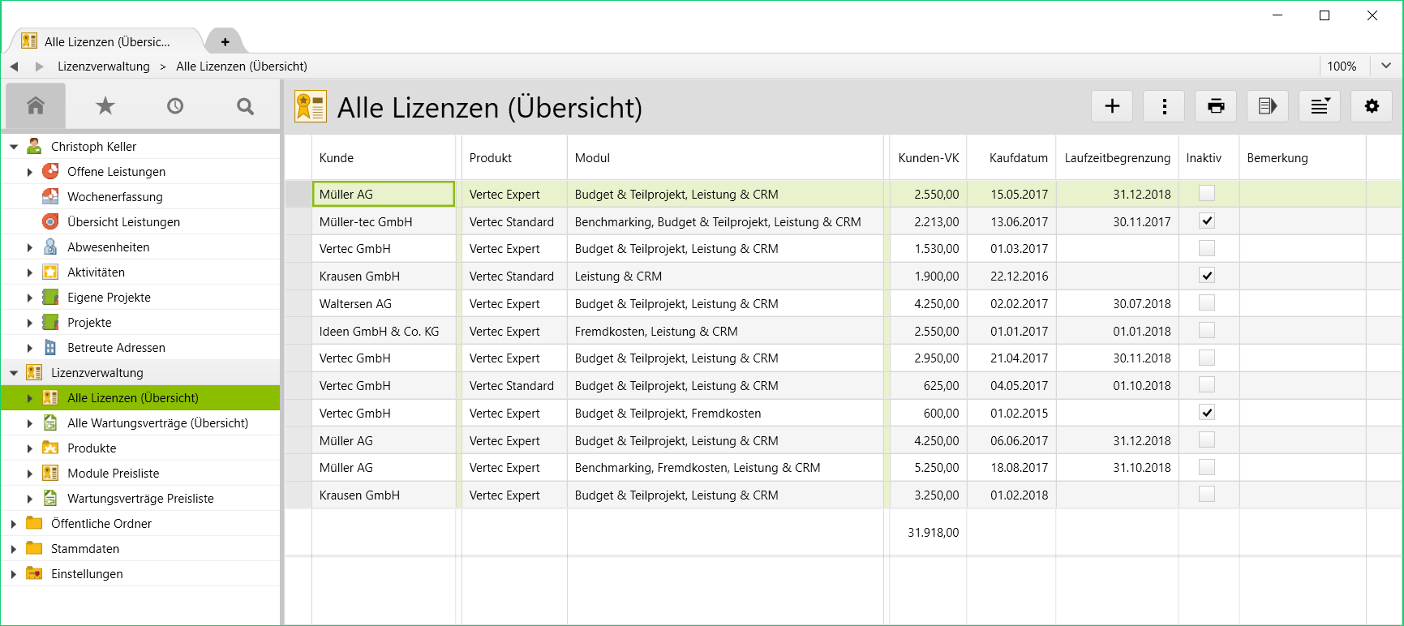Image resolution: width=1404 pixels, height=626 pixels.
Task: Open list settings with the gear icon
Action: (1372, 106)
